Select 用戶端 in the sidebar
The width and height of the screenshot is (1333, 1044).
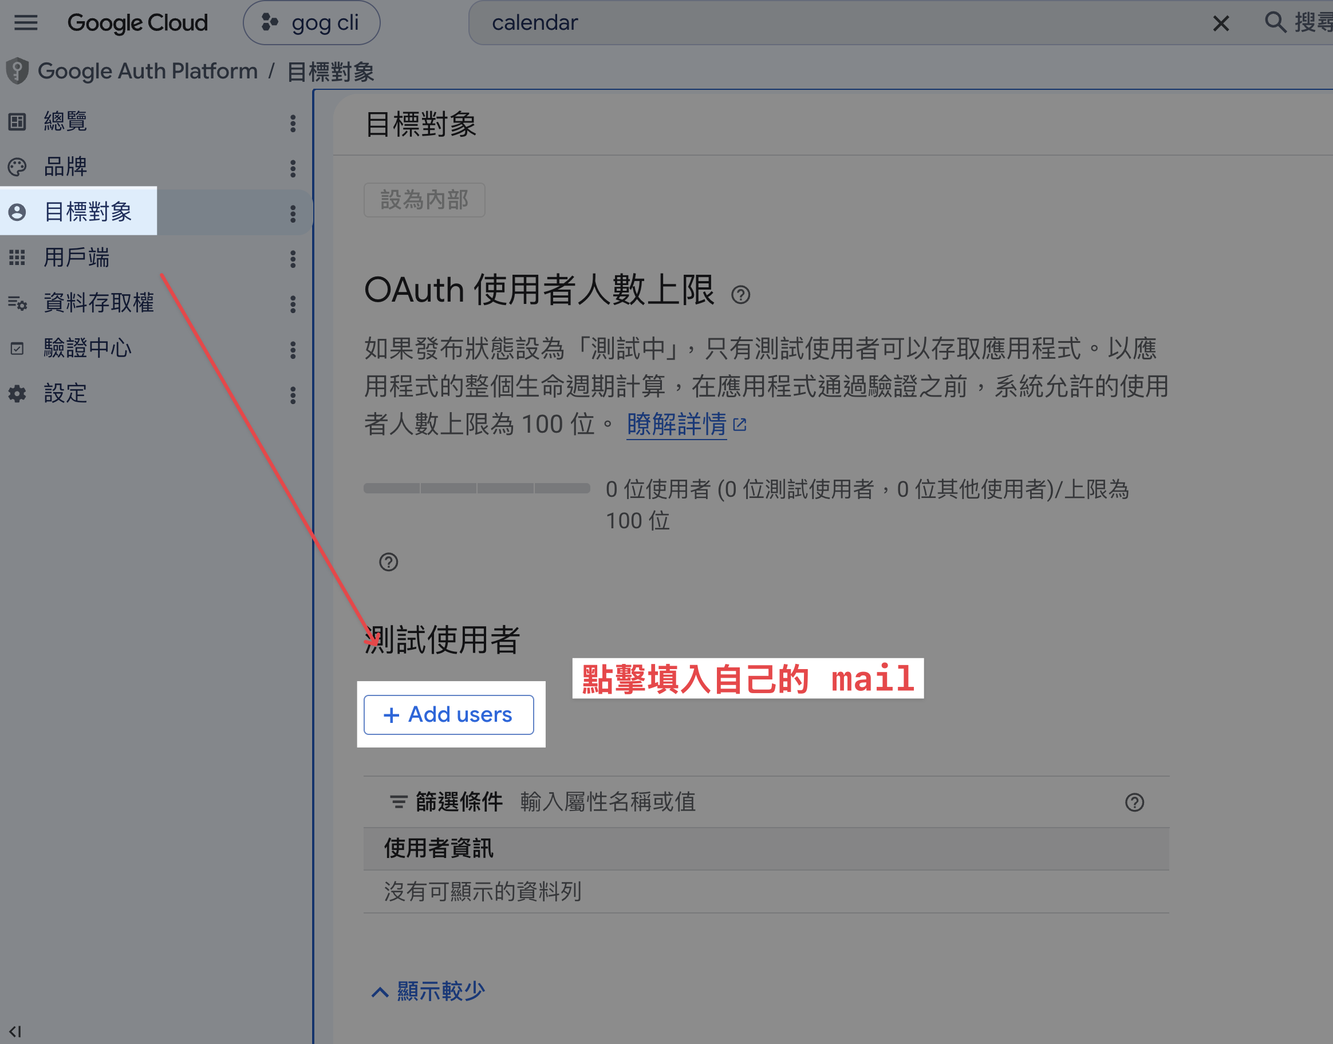[x=76, y=258]
